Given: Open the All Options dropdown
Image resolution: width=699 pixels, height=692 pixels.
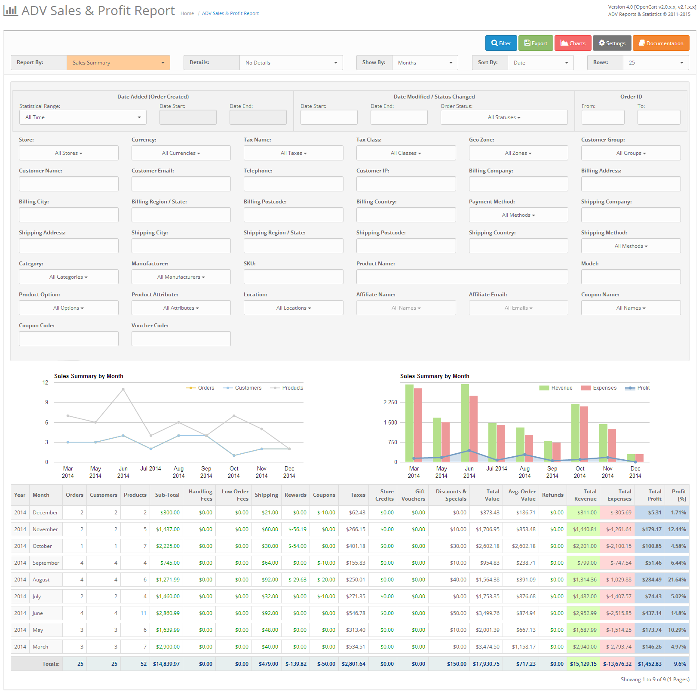Looking at the screenshot, I should click(69, 308).
